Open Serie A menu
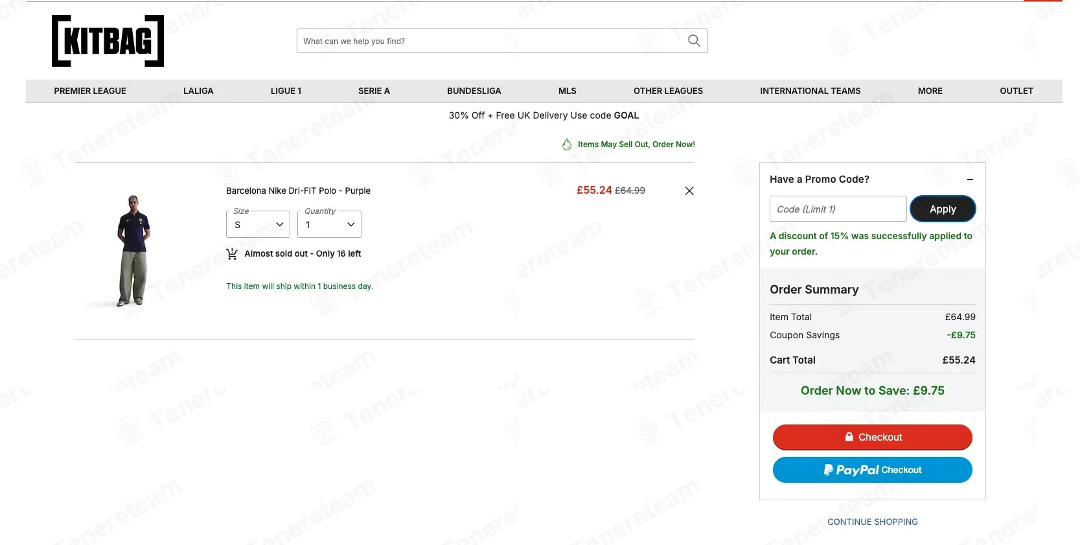This screenshot has width=1080, height=545. click(x=374, y=91)
